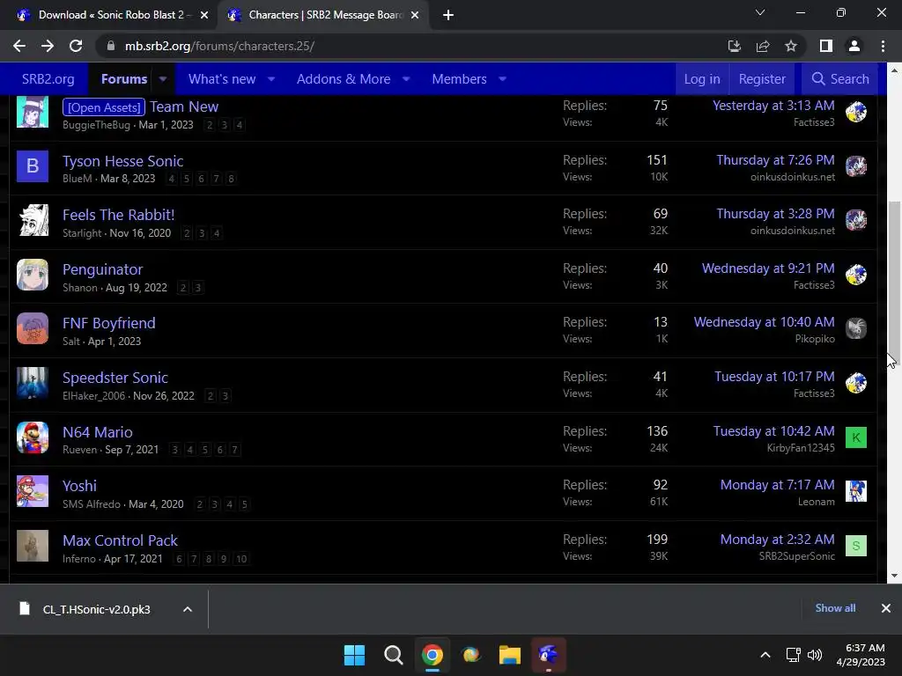Expand Addons & More dropdown arrow
The image size is (902, 676).
[x=406, y=78]
